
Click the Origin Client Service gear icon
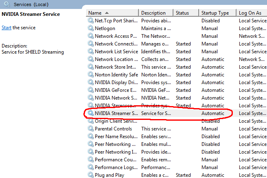[90, 121]
